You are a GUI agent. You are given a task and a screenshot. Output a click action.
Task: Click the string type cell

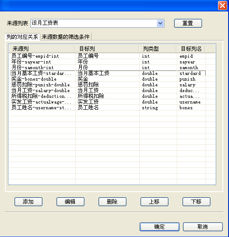pyautogui.click(x=150, y=108)
